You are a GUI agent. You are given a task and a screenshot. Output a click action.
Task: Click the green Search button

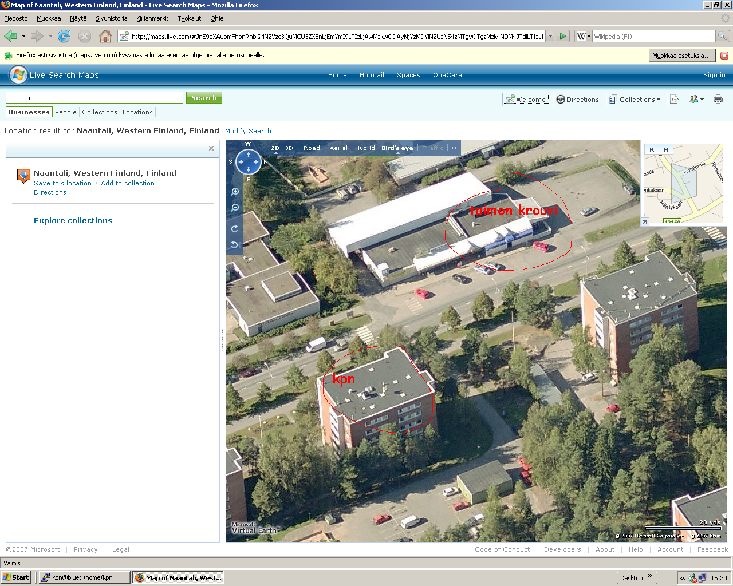tap(204, 98)
